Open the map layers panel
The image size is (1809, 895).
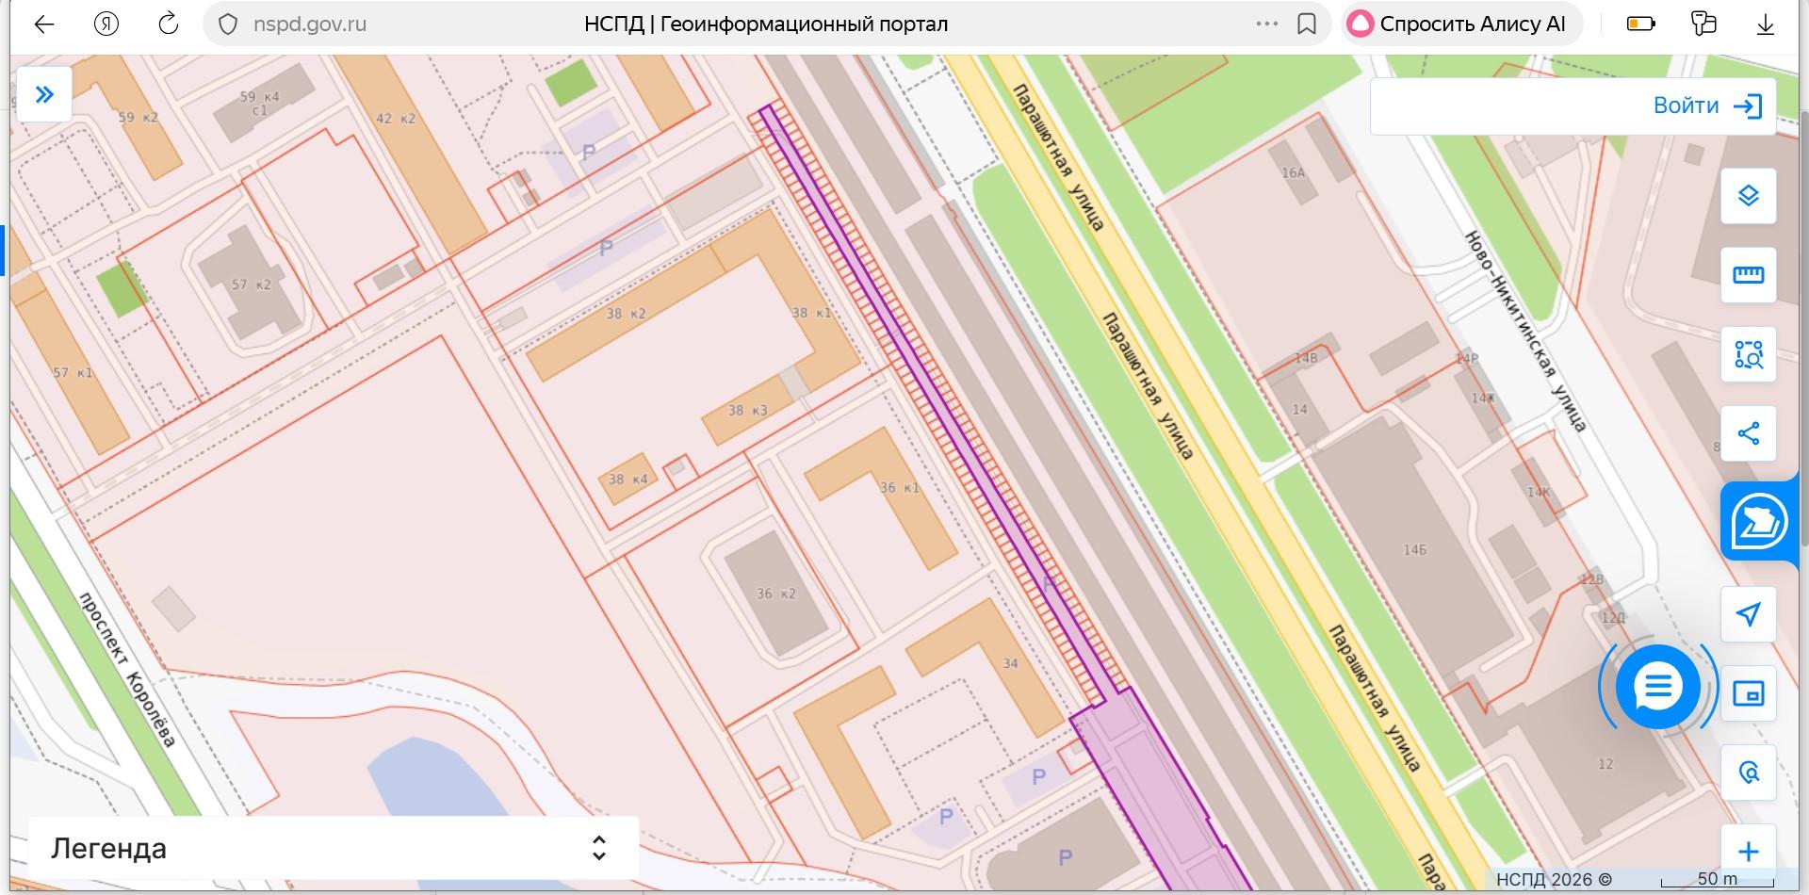(x=1748, y=196)
